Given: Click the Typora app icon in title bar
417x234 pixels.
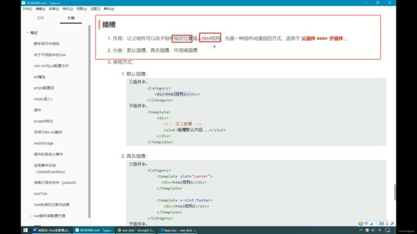Looking at the screenshot, I should (23, 3).
